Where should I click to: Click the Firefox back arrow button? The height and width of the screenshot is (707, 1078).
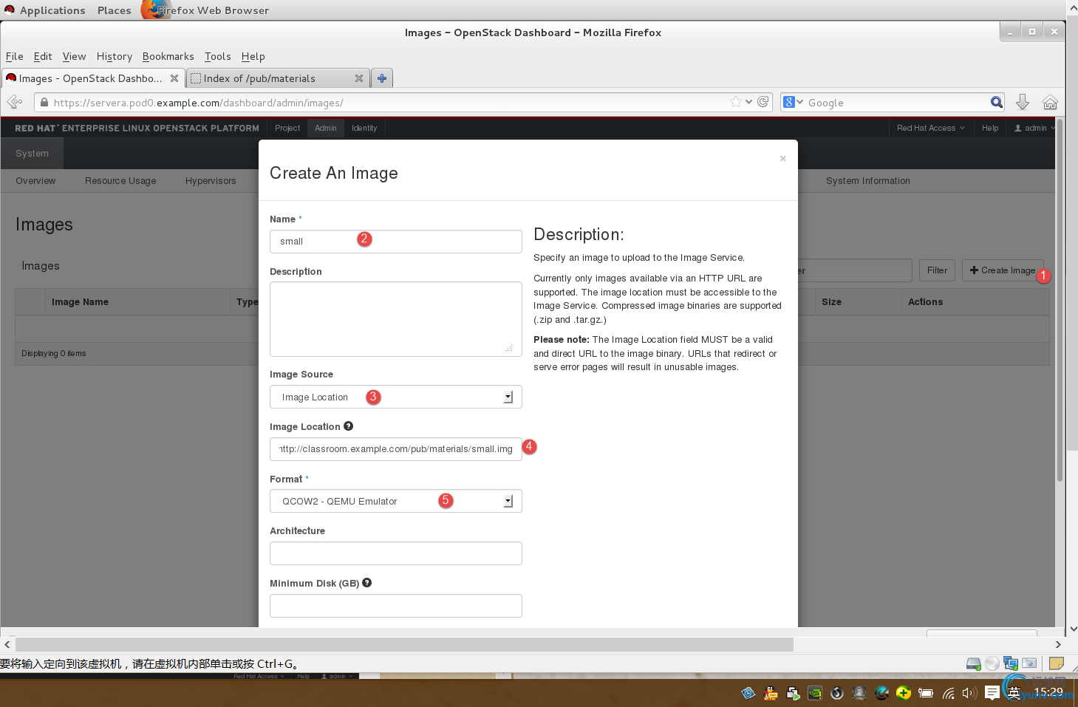click(14, 102)
